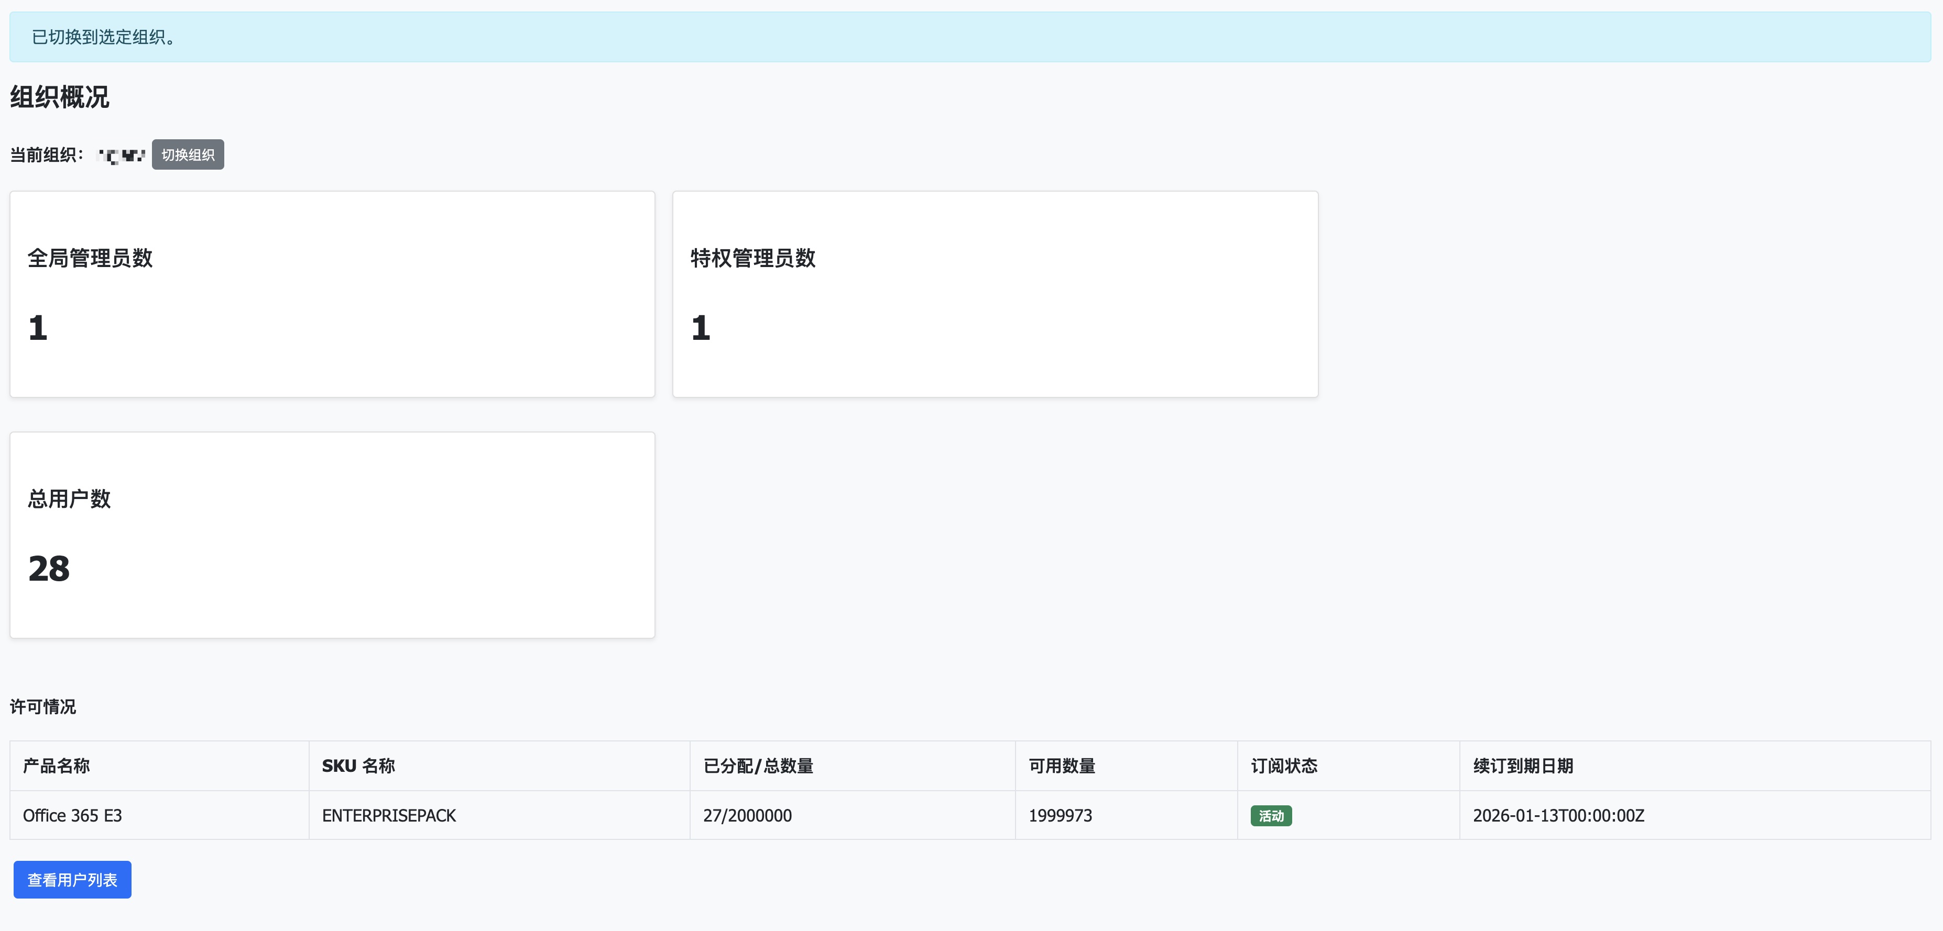Click the 可用数量 column header

click(x=1061, y=766)
